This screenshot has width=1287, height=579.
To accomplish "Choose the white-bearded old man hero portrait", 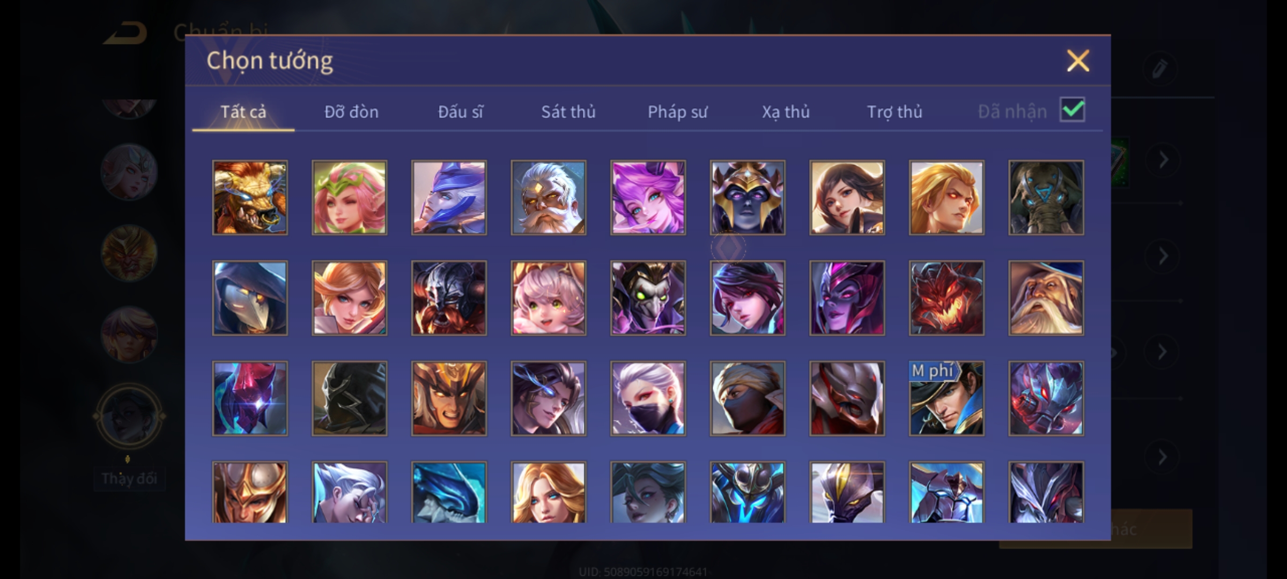I will point(548,198).
